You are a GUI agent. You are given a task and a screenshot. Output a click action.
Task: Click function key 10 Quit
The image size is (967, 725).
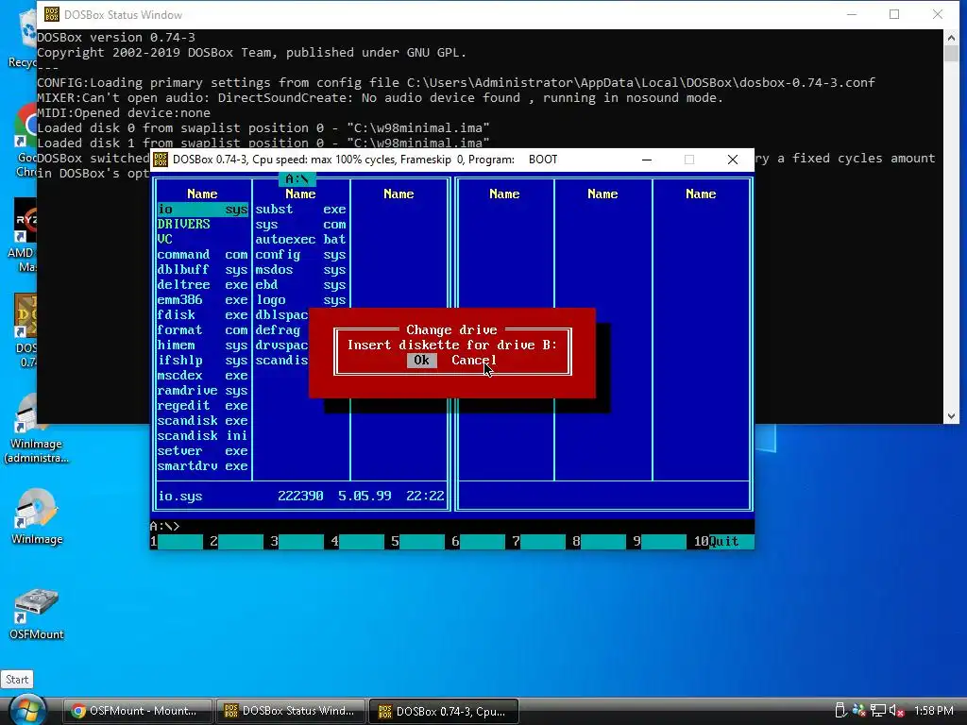[724, 541]
